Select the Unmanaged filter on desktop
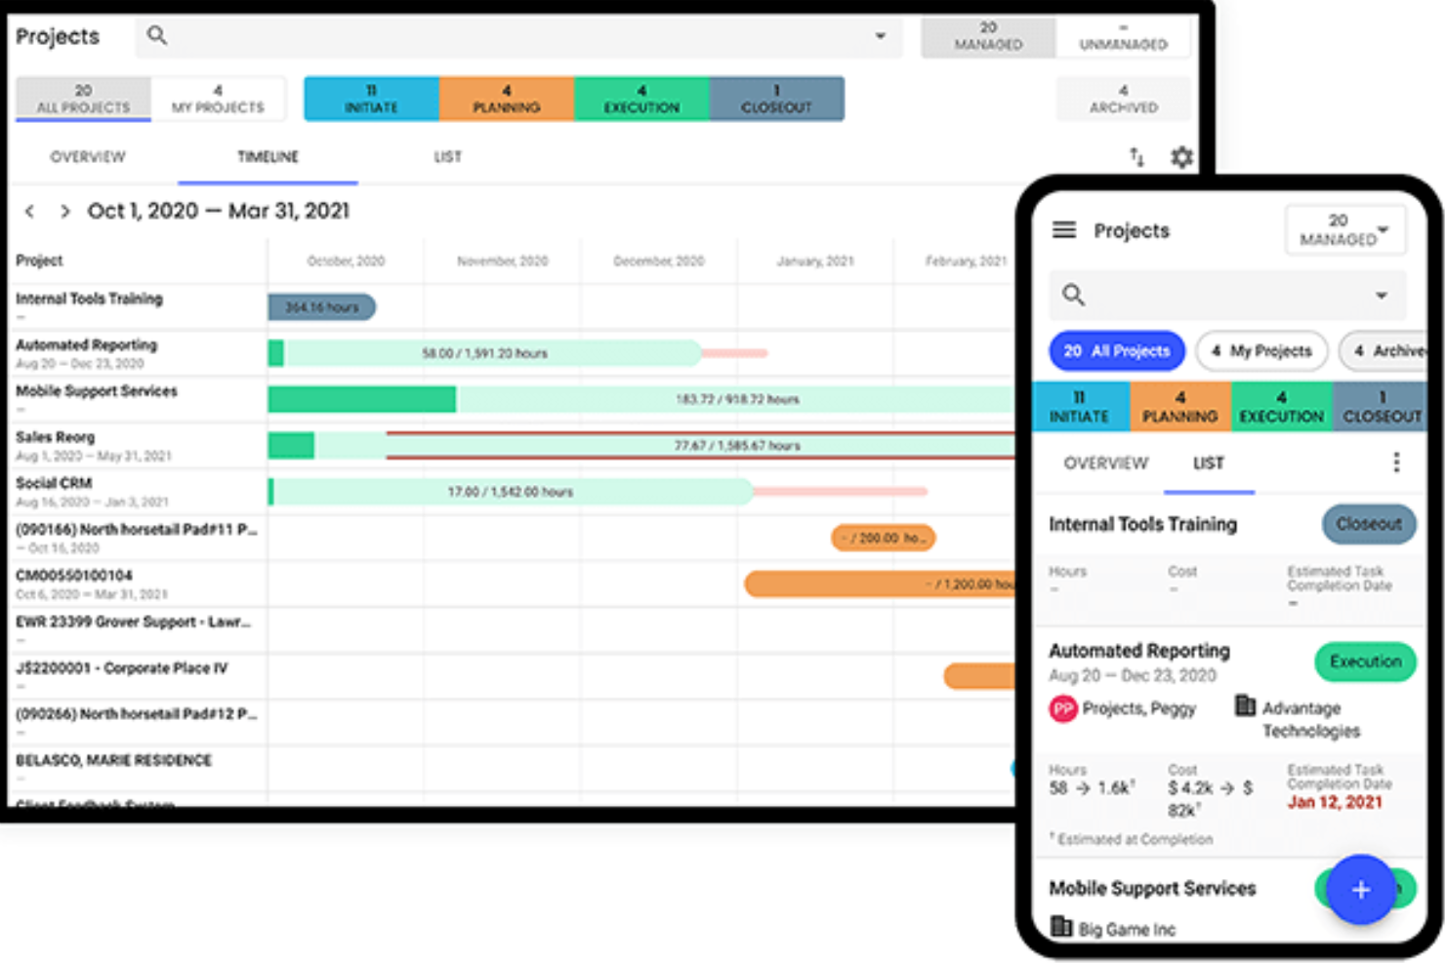Image resolution: width=1445 pixels, height=963 pixels. point(1123,36)
